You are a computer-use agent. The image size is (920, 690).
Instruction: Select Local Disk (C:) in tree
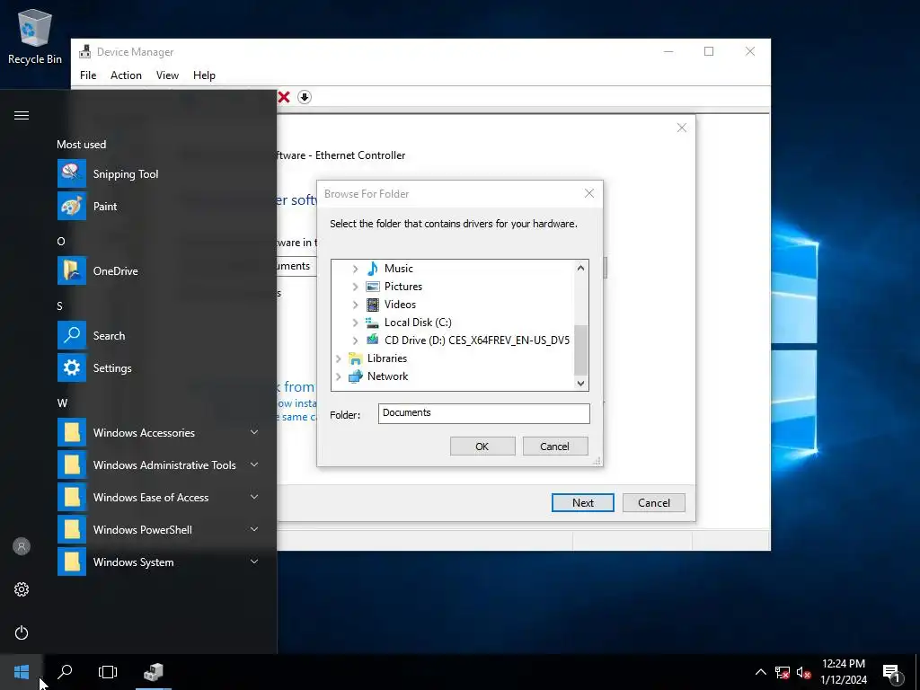click(x=418, y=323)
